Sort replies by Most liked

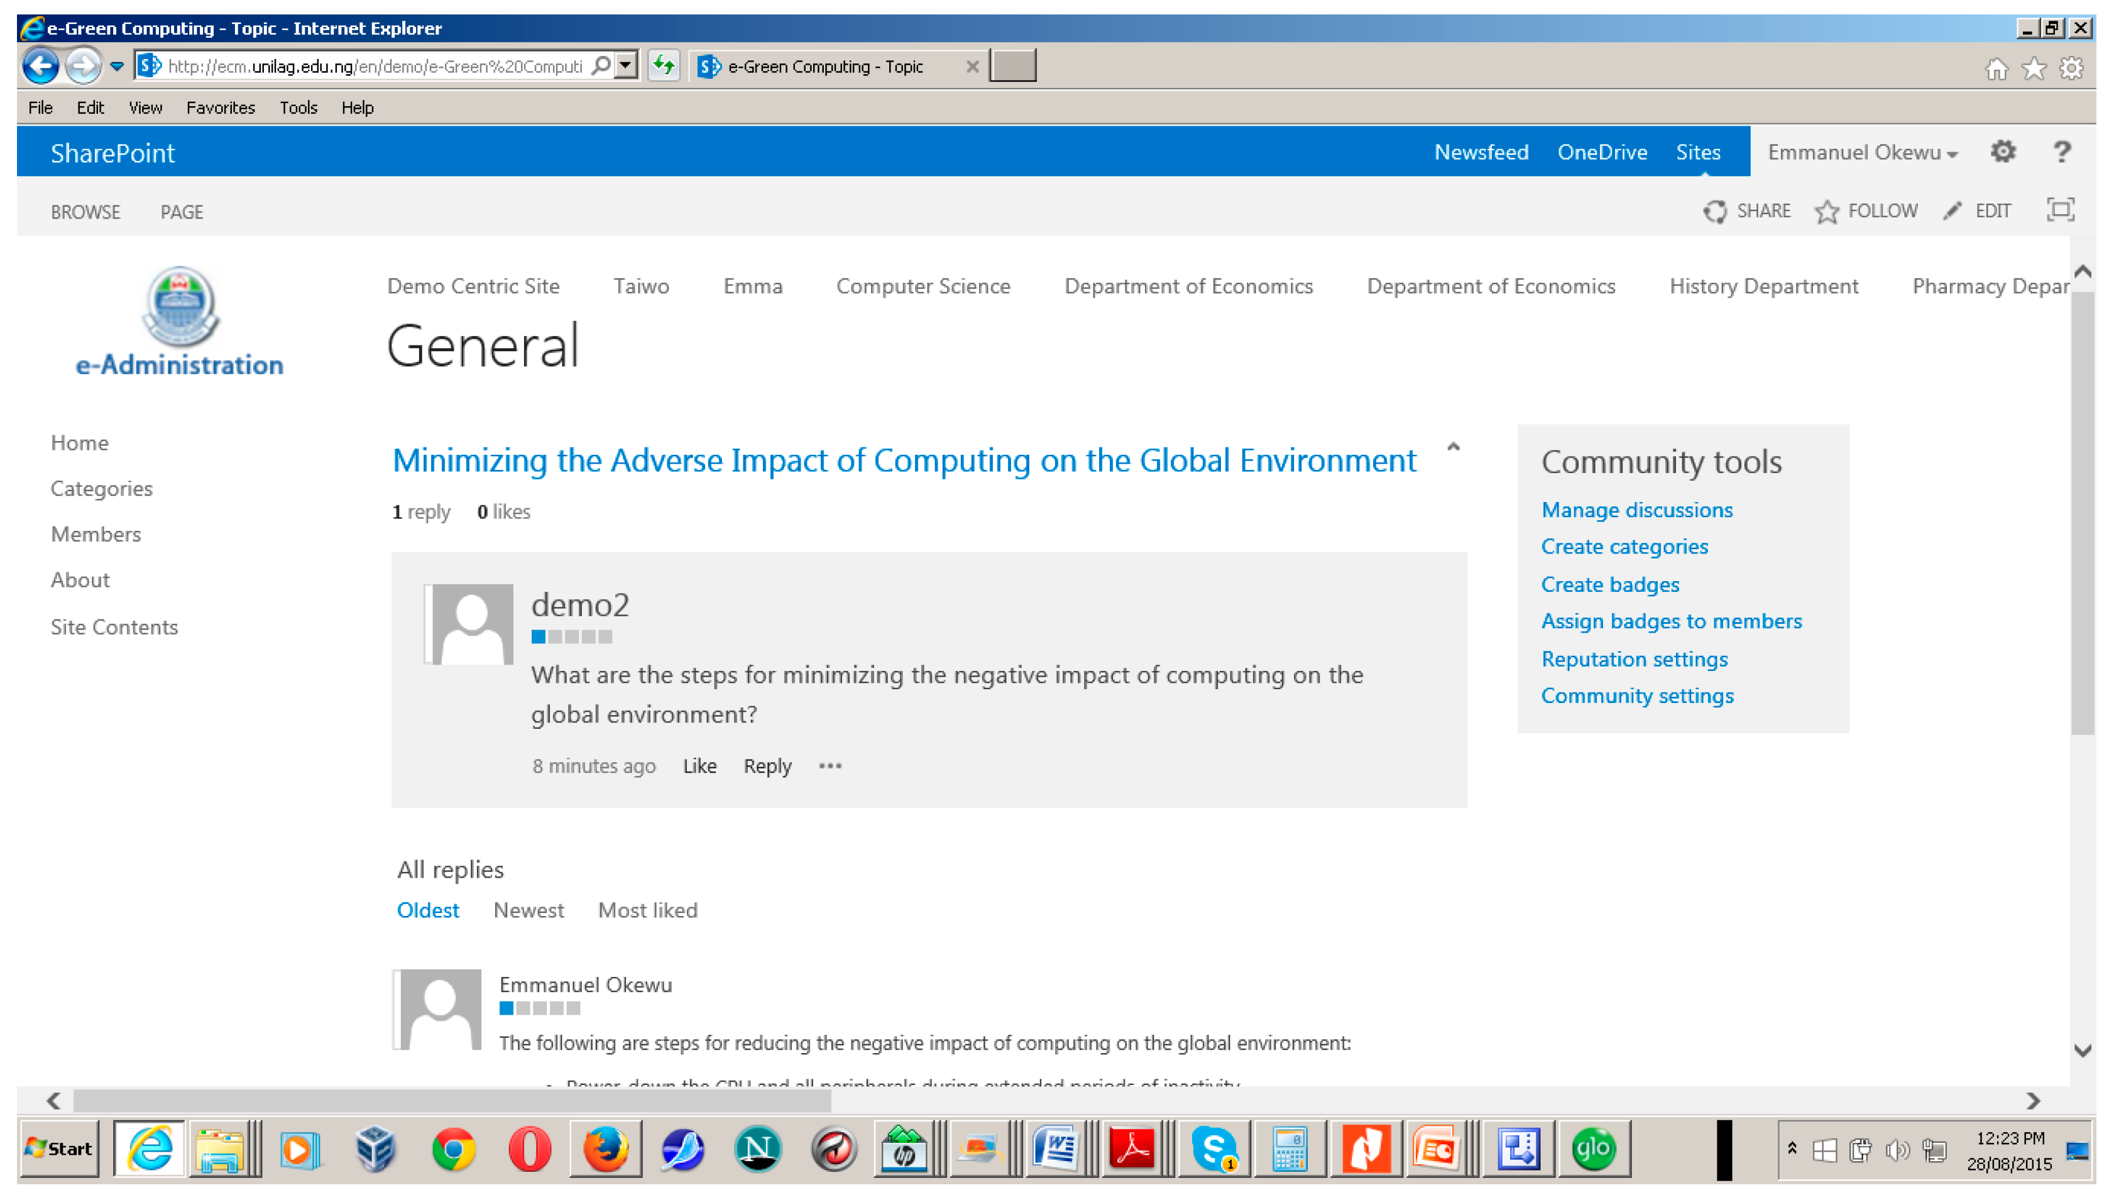(x=647, y=910)
